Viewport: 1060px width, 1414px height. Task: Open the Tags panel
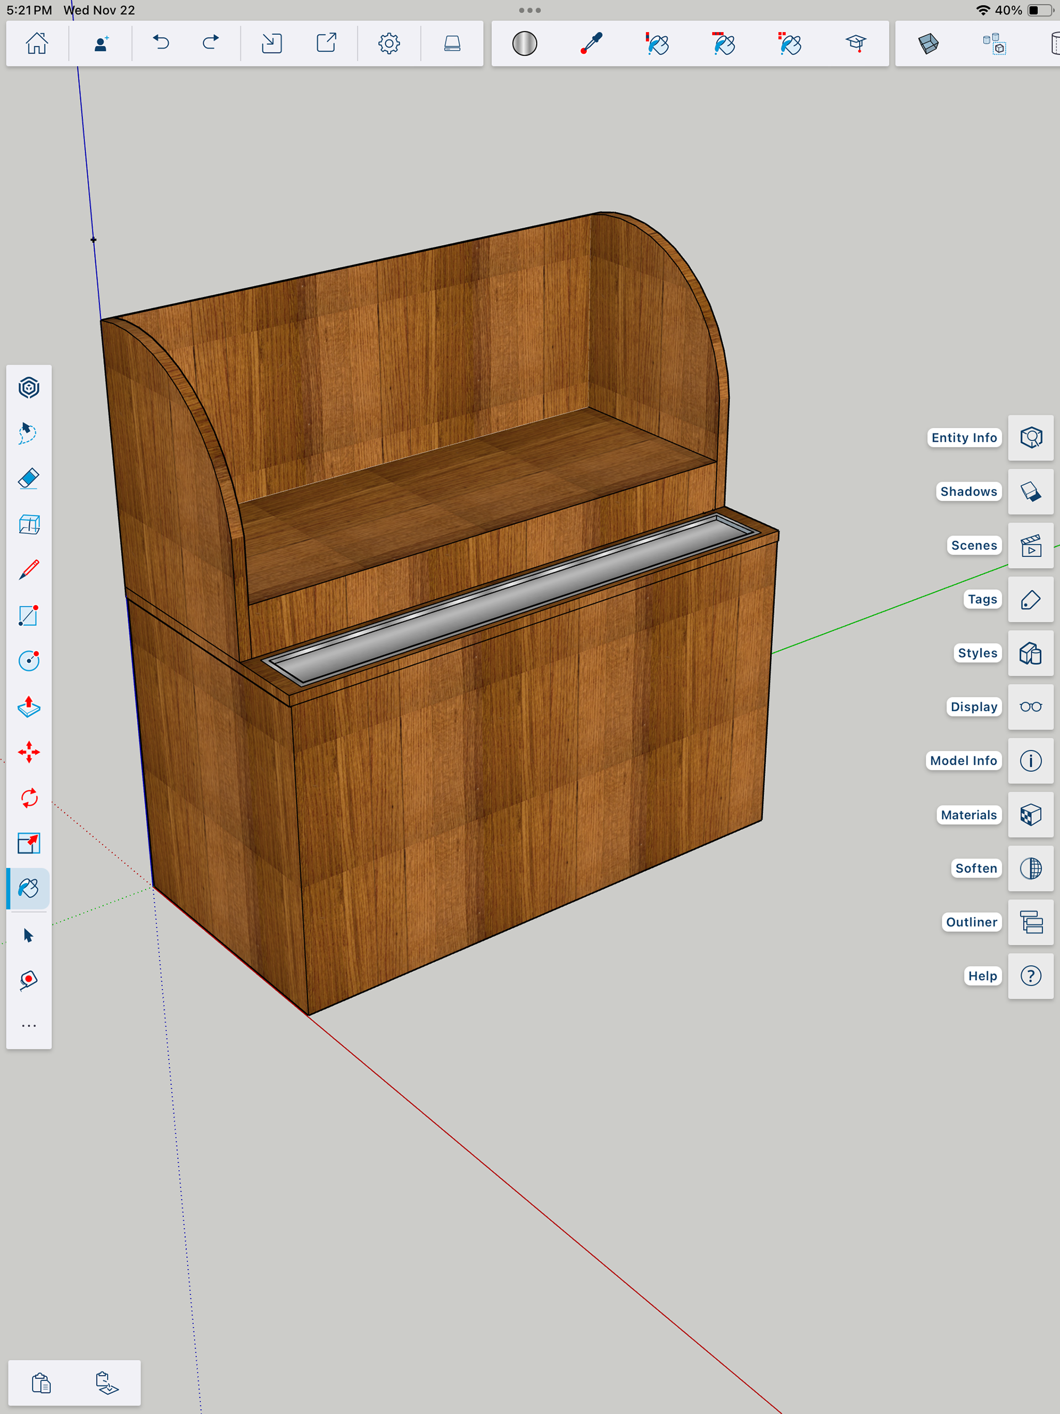pyautogui.click(x=1030, y=600)
